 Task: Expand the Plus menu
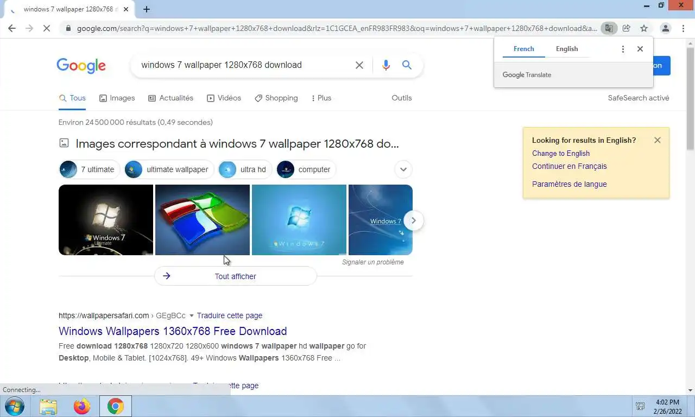pyautogui.click(x=321, y=98)
